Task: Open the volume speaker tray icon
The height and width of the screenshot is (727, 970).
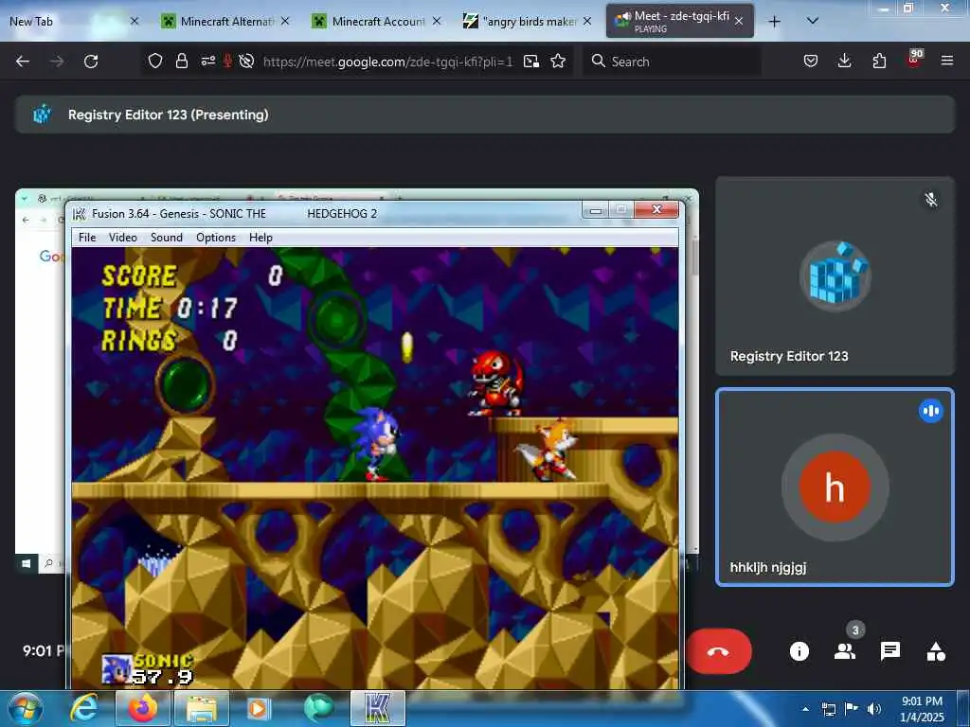Action: 873,709
